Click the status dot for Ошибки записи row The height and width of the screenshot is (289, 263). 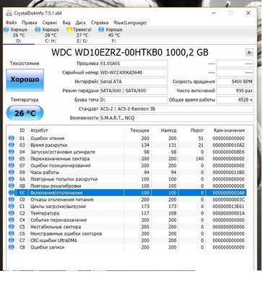click(x=11, y=247)
